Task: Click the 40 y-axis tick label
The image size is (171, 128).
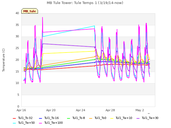Action: [17, 13]
